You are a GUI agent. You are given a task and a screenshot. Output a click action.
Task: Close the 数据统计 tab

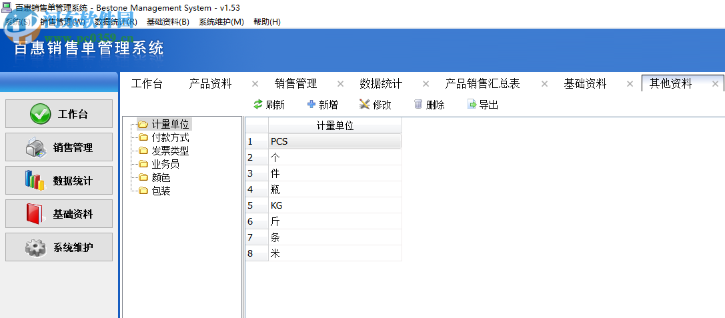[x=426, y=84]
